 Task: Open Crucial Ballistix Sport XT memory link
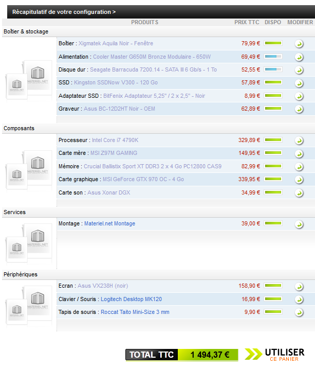[153, 166]
